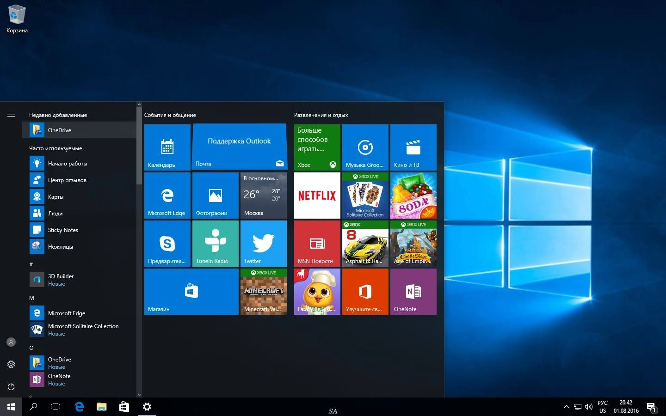This screenshot has width=666, height=416.
Task: Select События и общение group title
Action: (170, 115)
